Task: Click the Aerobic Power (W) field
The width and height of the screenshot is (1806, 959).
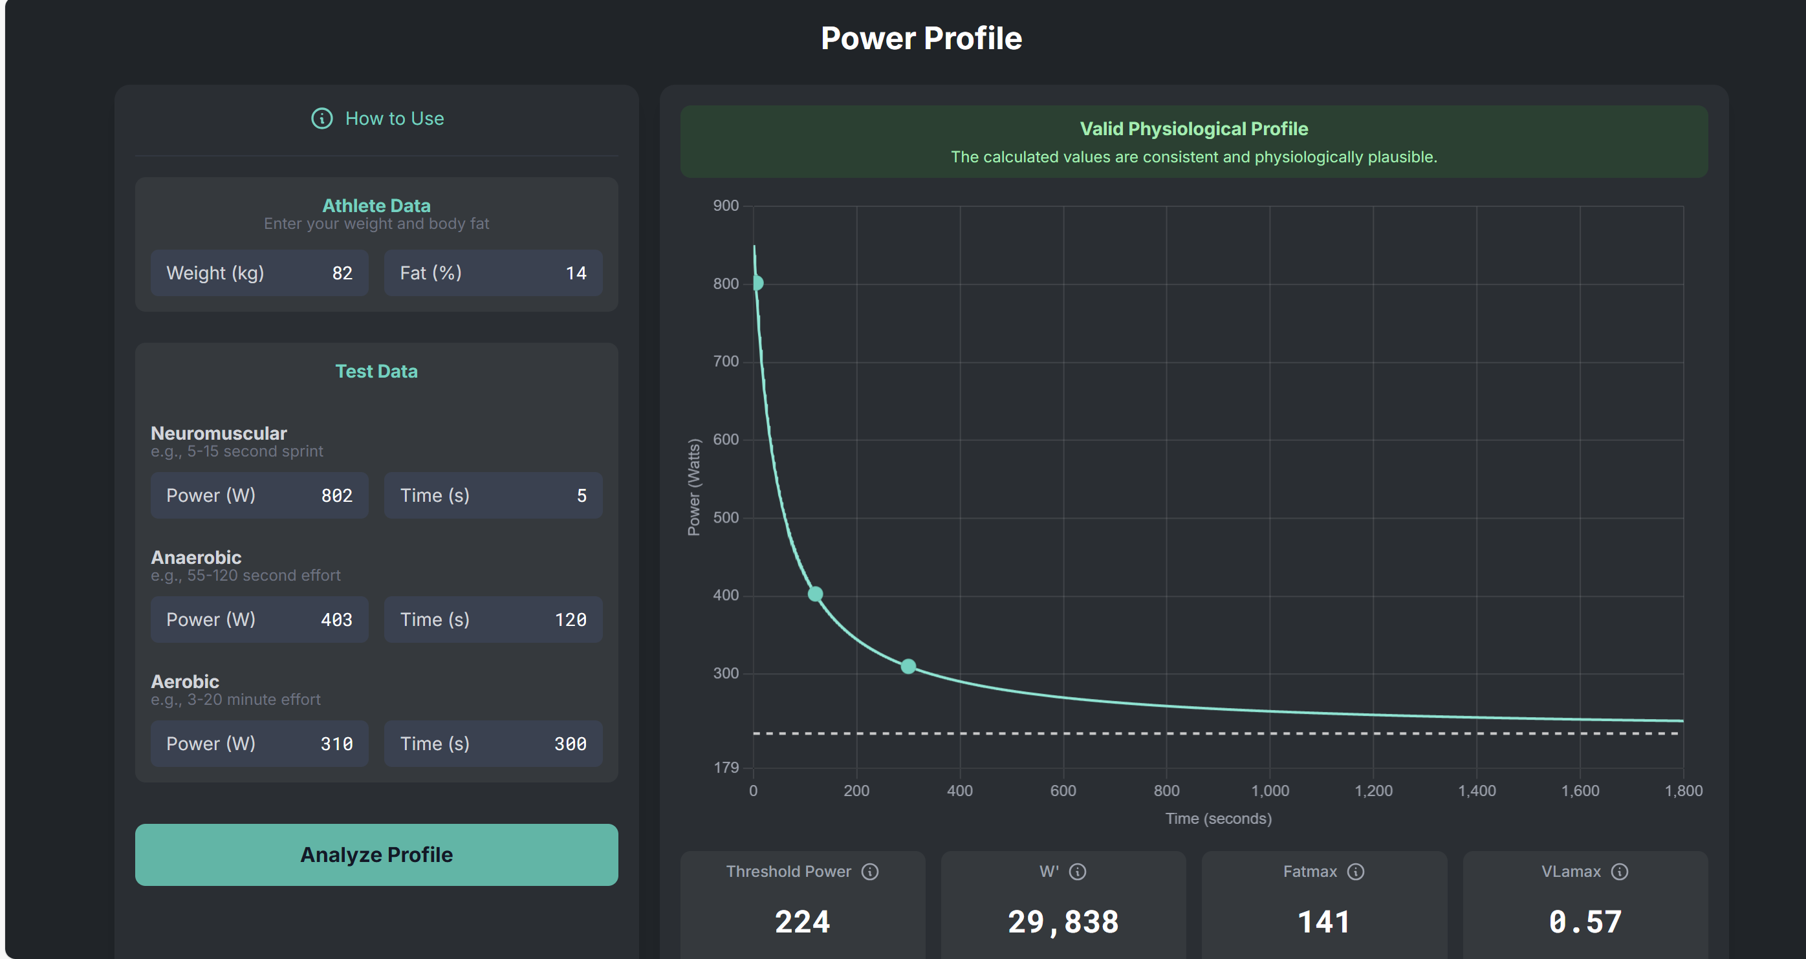Action: [259, 744]
